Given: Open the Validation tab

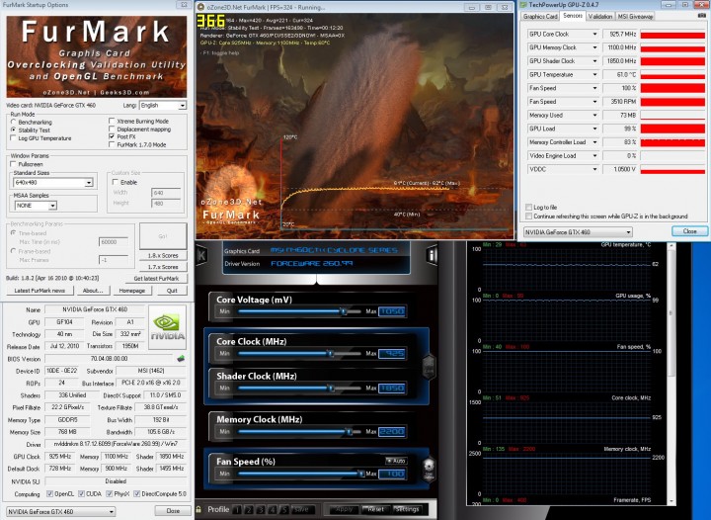Looking at the screenshot, I should point(600,17).
